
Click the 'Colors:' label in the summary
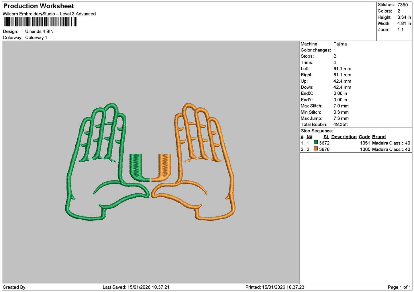click(x=385, y=11)
